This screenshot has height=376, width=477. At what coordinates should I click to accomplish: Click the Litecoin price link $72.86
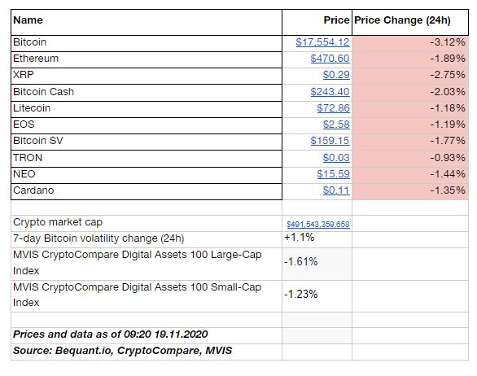tap(333, 108)
